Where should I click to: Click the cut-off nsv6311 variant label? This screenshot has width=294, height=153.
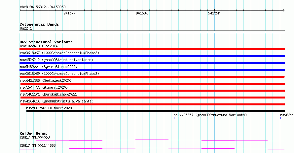287,115
